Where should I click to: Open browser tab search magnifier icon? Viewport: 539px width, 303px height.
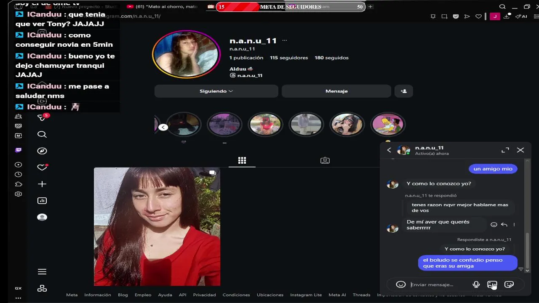[502, 7]
